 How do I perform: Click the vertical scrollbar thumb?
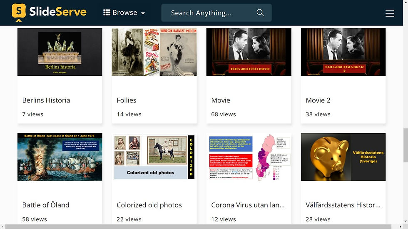(406, 145)
